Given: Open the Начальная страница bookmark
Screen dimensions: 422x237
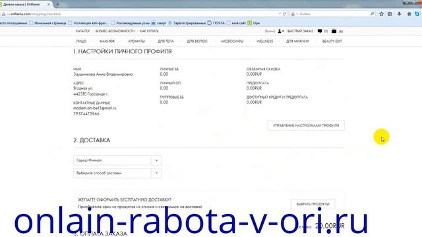Looking at the screenshot, I should click(47, 23).
